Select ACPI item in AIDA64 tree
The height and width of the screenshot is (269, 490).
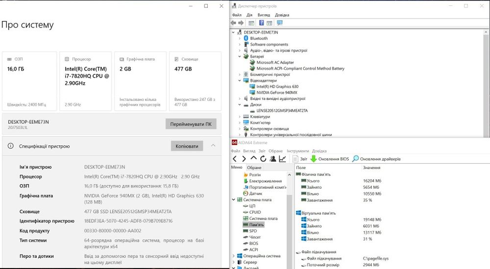(x=254, y=249)
